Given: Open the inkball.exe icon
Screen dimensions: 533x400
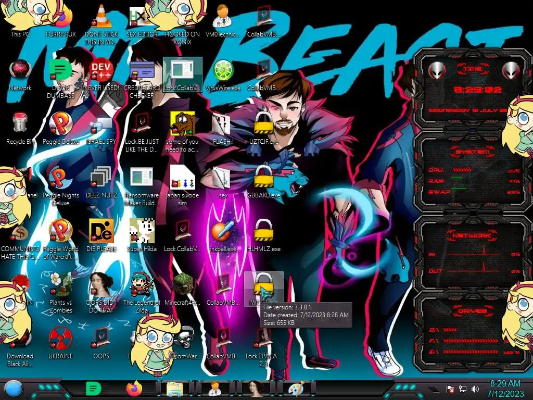Looking at the screenshot, I should tap(223, 236).
